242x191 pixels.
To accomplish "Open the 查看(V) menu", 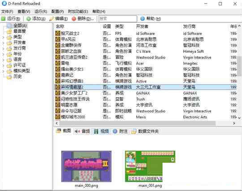I will pos(24,12).
